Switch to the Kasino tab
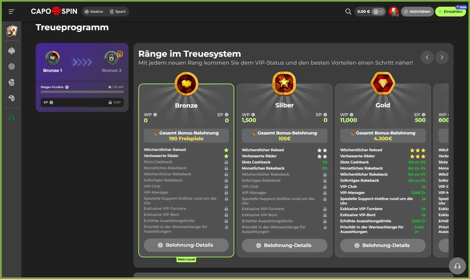 point(94,12)
